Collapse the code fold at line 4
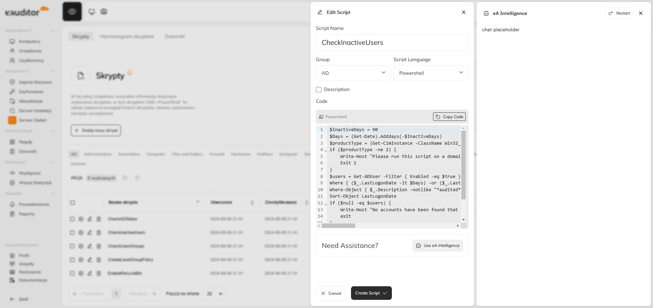This screenshot has width=653, height=308. point(325,150)
